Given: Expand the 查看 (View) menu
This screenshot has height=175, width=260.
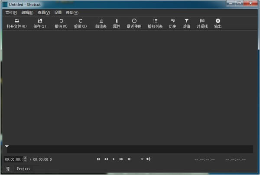Looking at the screenshot, I should click(x=43, y=13).
